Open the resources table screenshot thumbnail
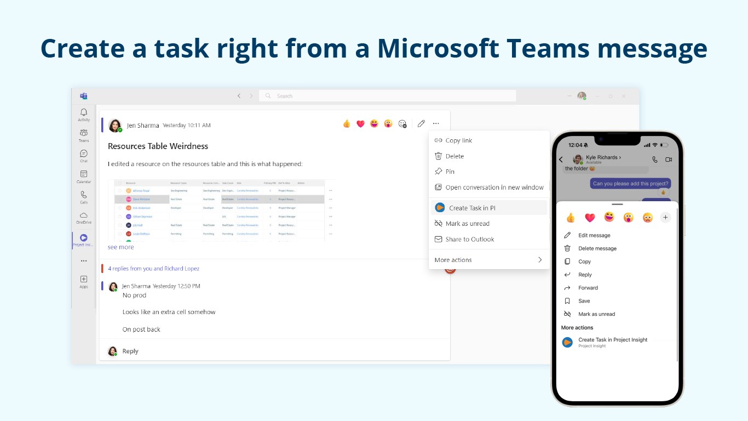 pos(222,210)
